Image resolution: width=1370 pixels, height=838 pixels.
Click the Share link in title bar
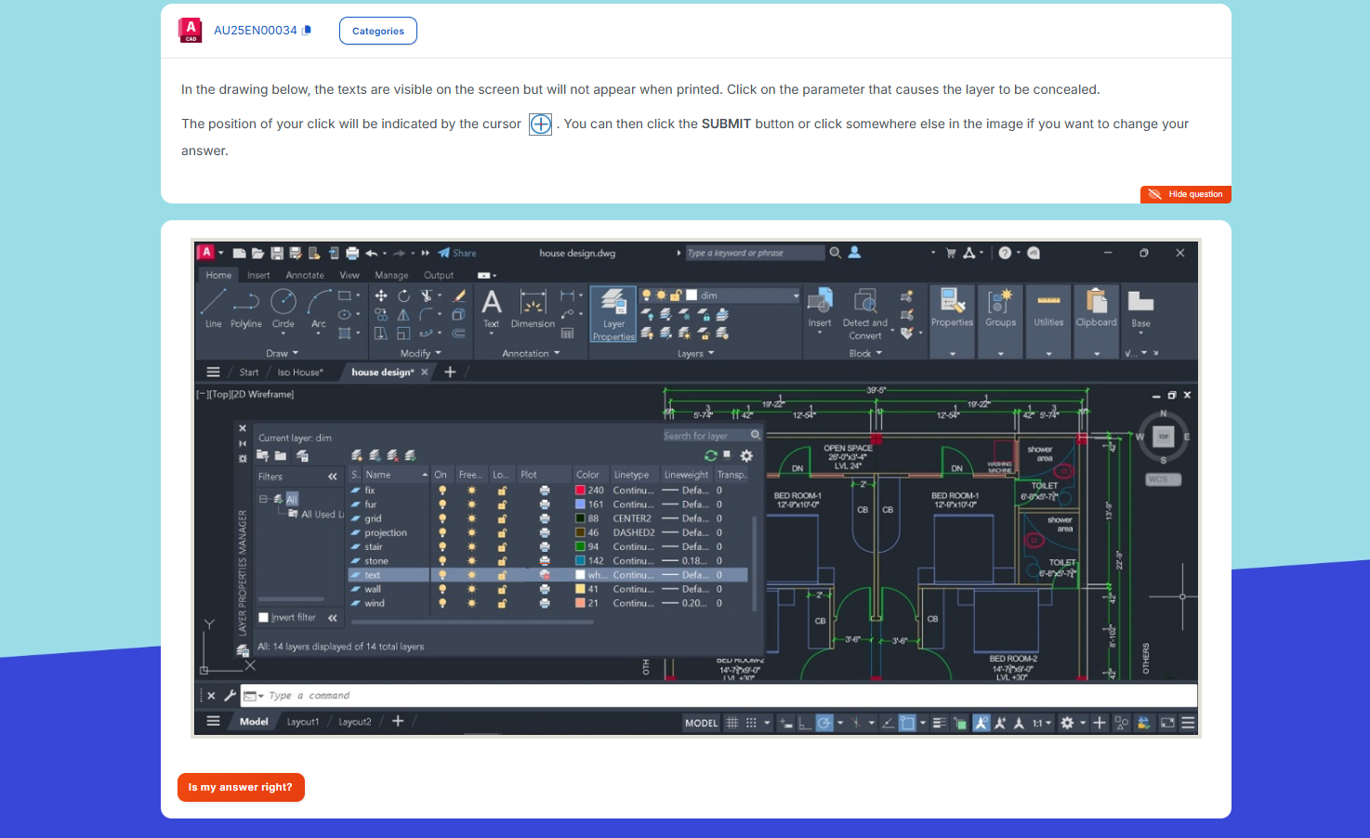(x=457, y=253)
